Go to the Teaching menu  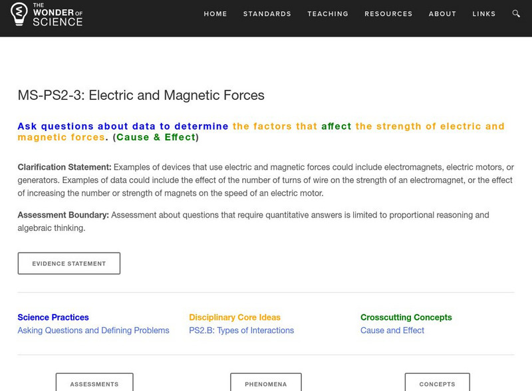point(328,14)
